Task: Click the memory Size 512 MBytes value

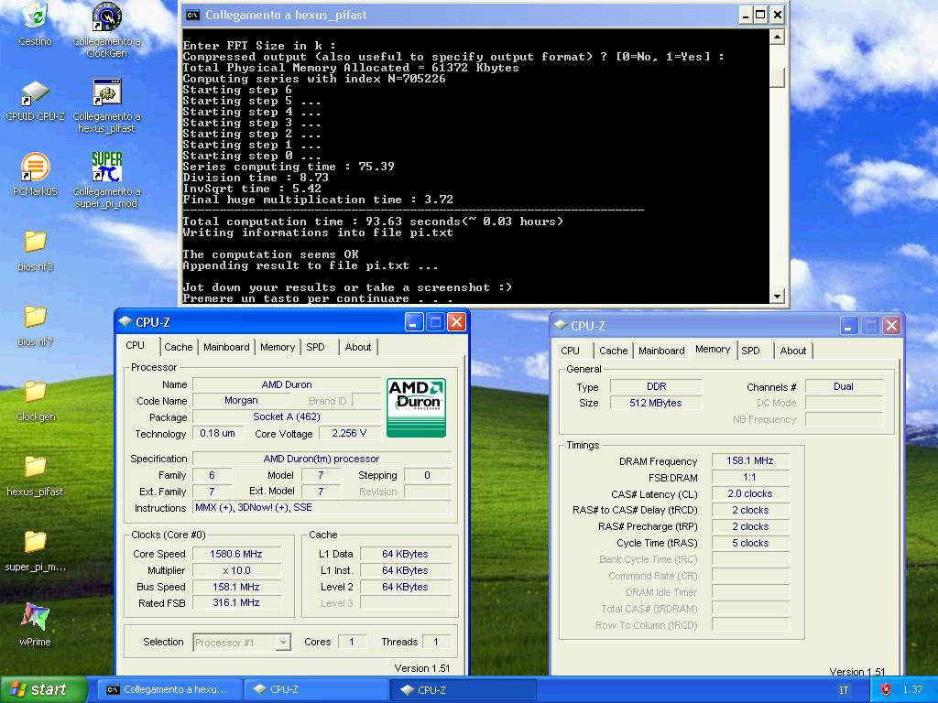Action: pyautogui.click(x=656, y=403)
